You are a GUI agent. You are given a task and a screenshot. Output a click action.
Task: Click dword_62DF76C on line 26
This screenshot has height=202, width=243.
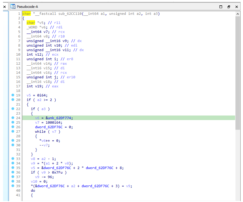[x=49, y=127]
